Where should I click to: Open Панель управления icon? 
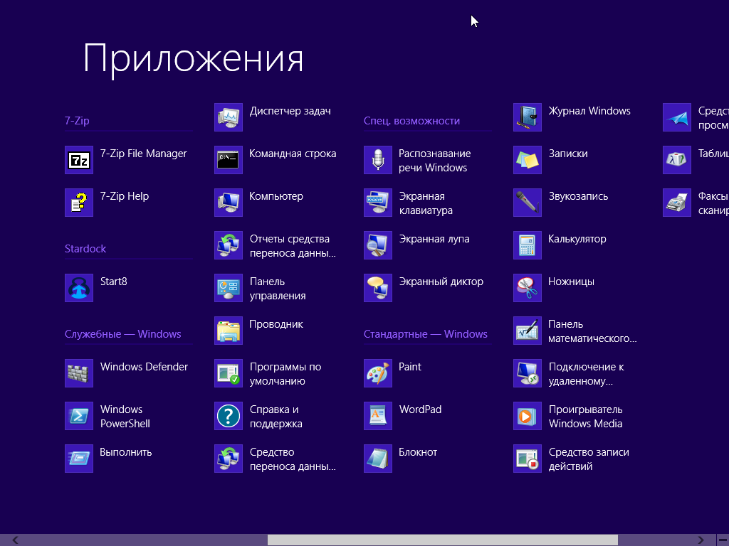229,289
